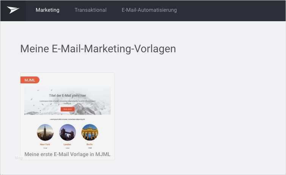The width and height of the screenshot is (286, 175).
Task: Open the snowy mountain hero image
Action: [x=68, y=101]
